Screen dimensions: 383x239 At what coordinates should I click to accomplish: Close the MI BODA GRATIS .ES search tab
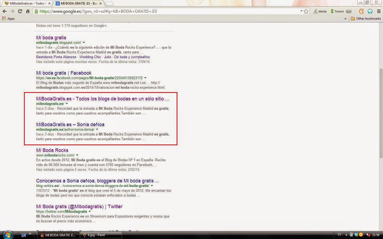pyautogui.click(x=100, y=3)
